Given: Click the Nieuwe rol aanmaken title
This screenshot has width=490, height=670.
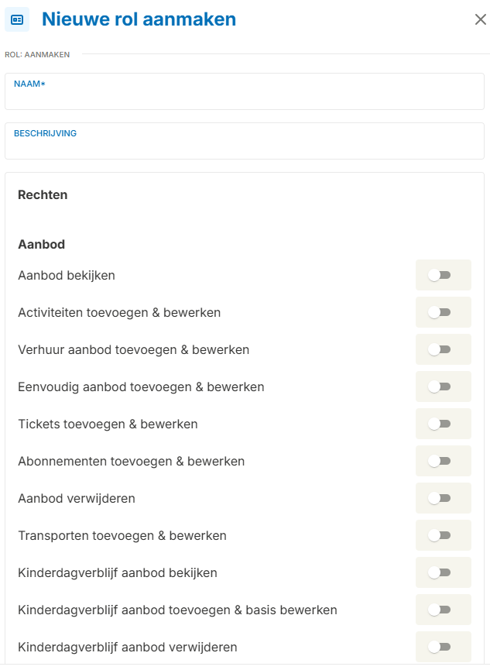Looking at the screenshot, I should click(x=139, y=19).
